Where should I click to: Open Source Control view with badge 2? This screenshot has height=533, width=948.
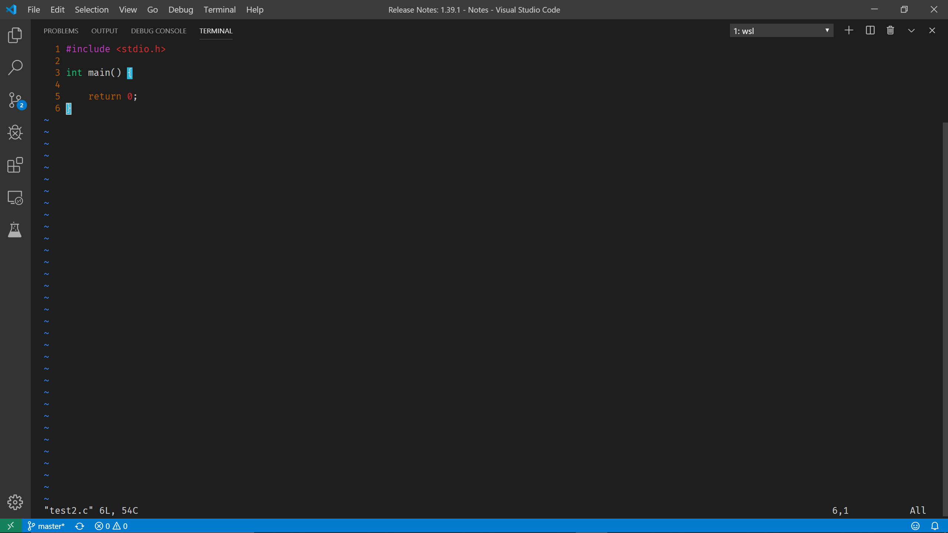point(16,100)
